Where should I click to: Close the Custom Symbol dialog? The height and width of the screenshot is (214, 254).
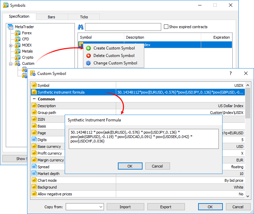[x=246, y=73]
